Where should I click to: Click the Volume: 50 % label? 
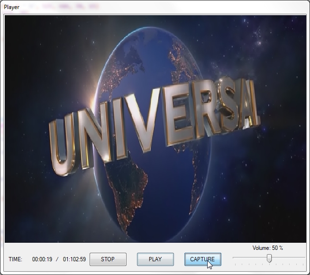tap(267, 248)
